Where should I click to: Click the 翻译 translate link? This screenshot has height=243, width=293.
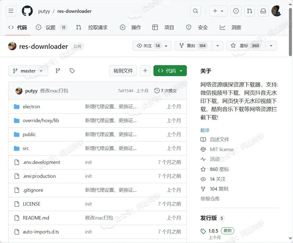click(x=205, y=130)
